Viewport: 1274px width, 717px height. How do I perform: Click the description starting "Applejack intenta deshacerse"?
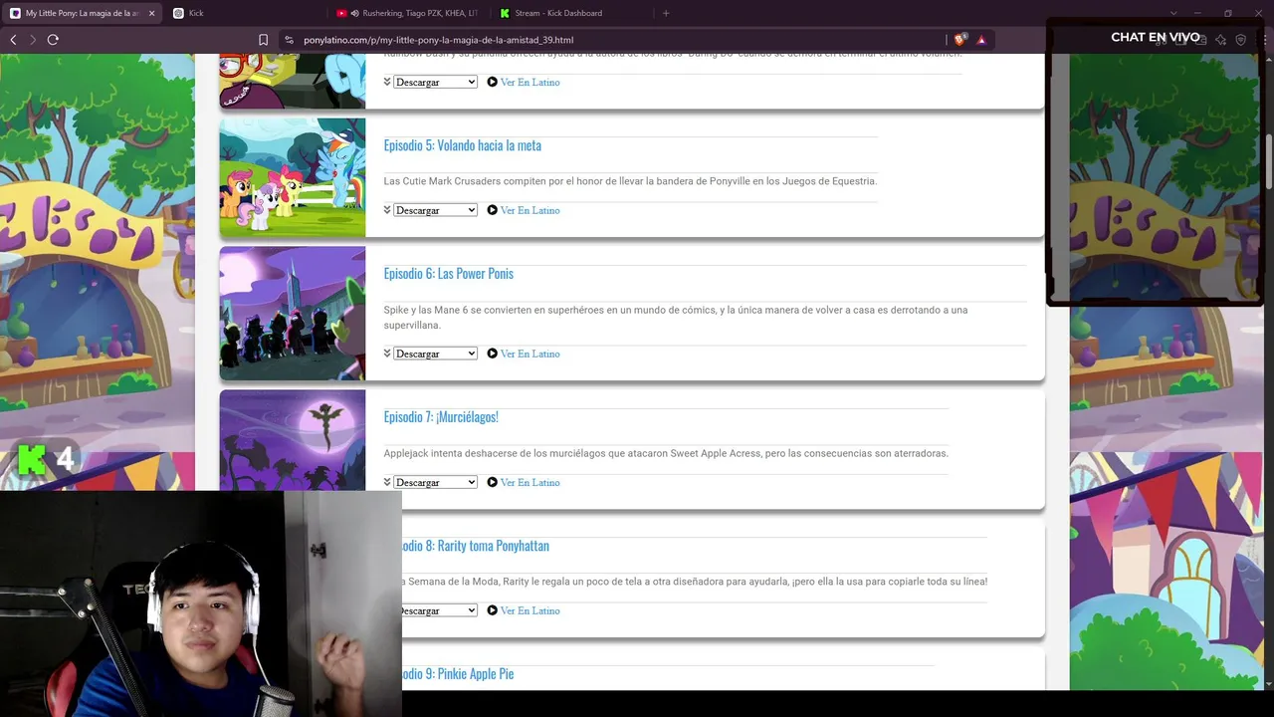pos(666,453)
